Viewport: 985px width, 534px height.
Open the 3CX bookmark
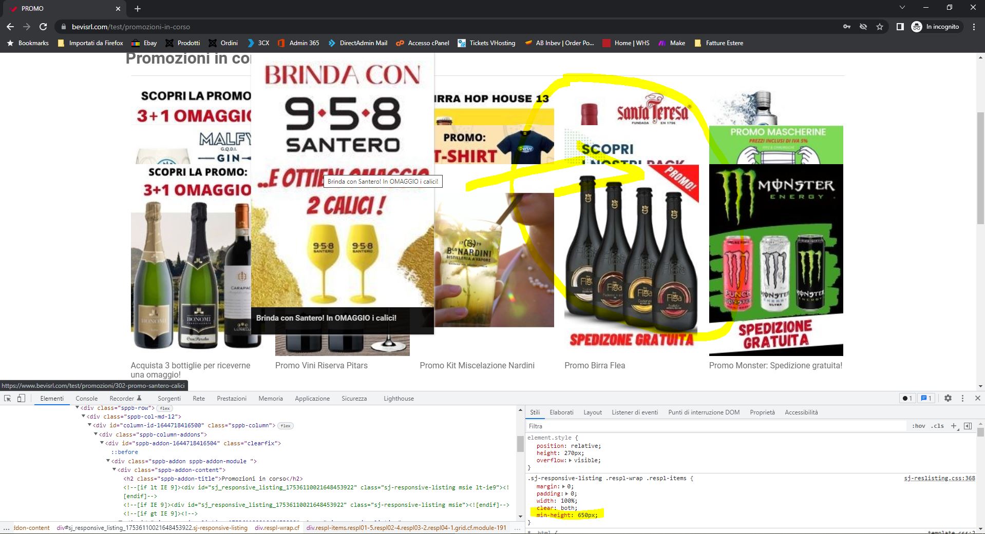point(258,43)
